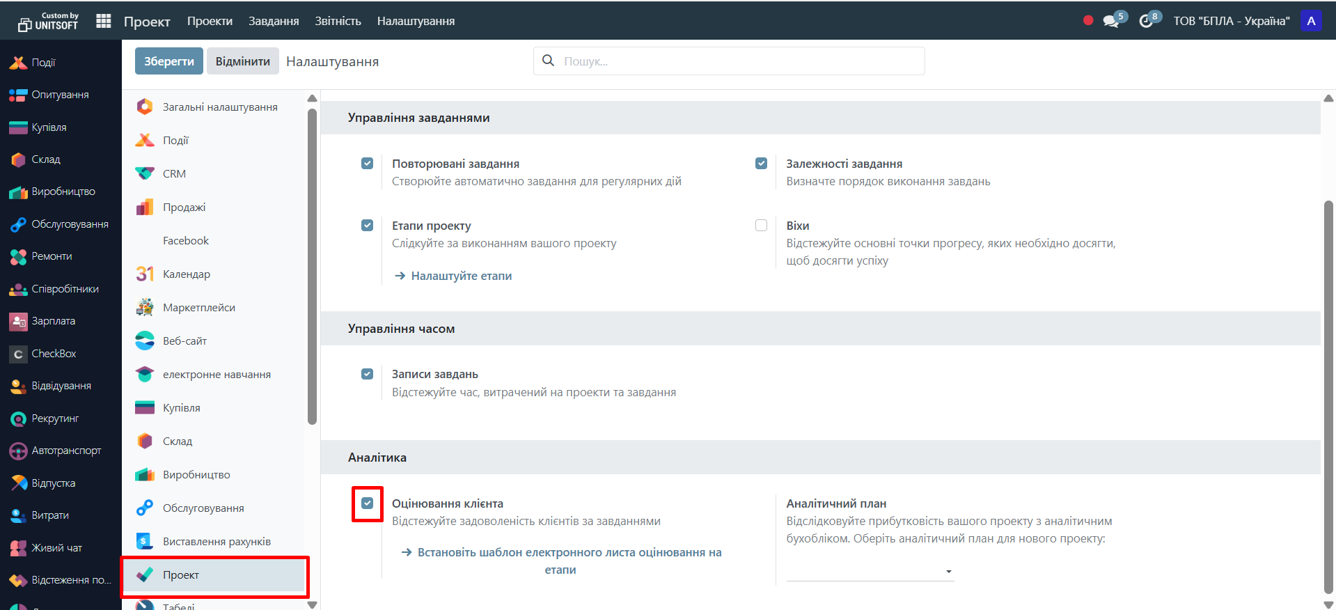
Task: Click the user avatar icon A
Action: coord(1311,21)
